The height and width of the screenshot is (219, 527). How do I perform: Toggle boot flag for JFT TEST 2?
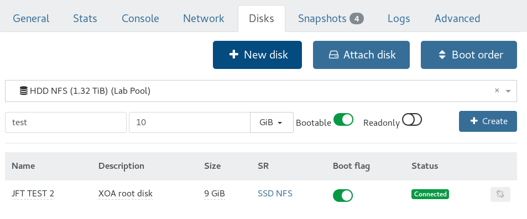(x=343, y=195)
